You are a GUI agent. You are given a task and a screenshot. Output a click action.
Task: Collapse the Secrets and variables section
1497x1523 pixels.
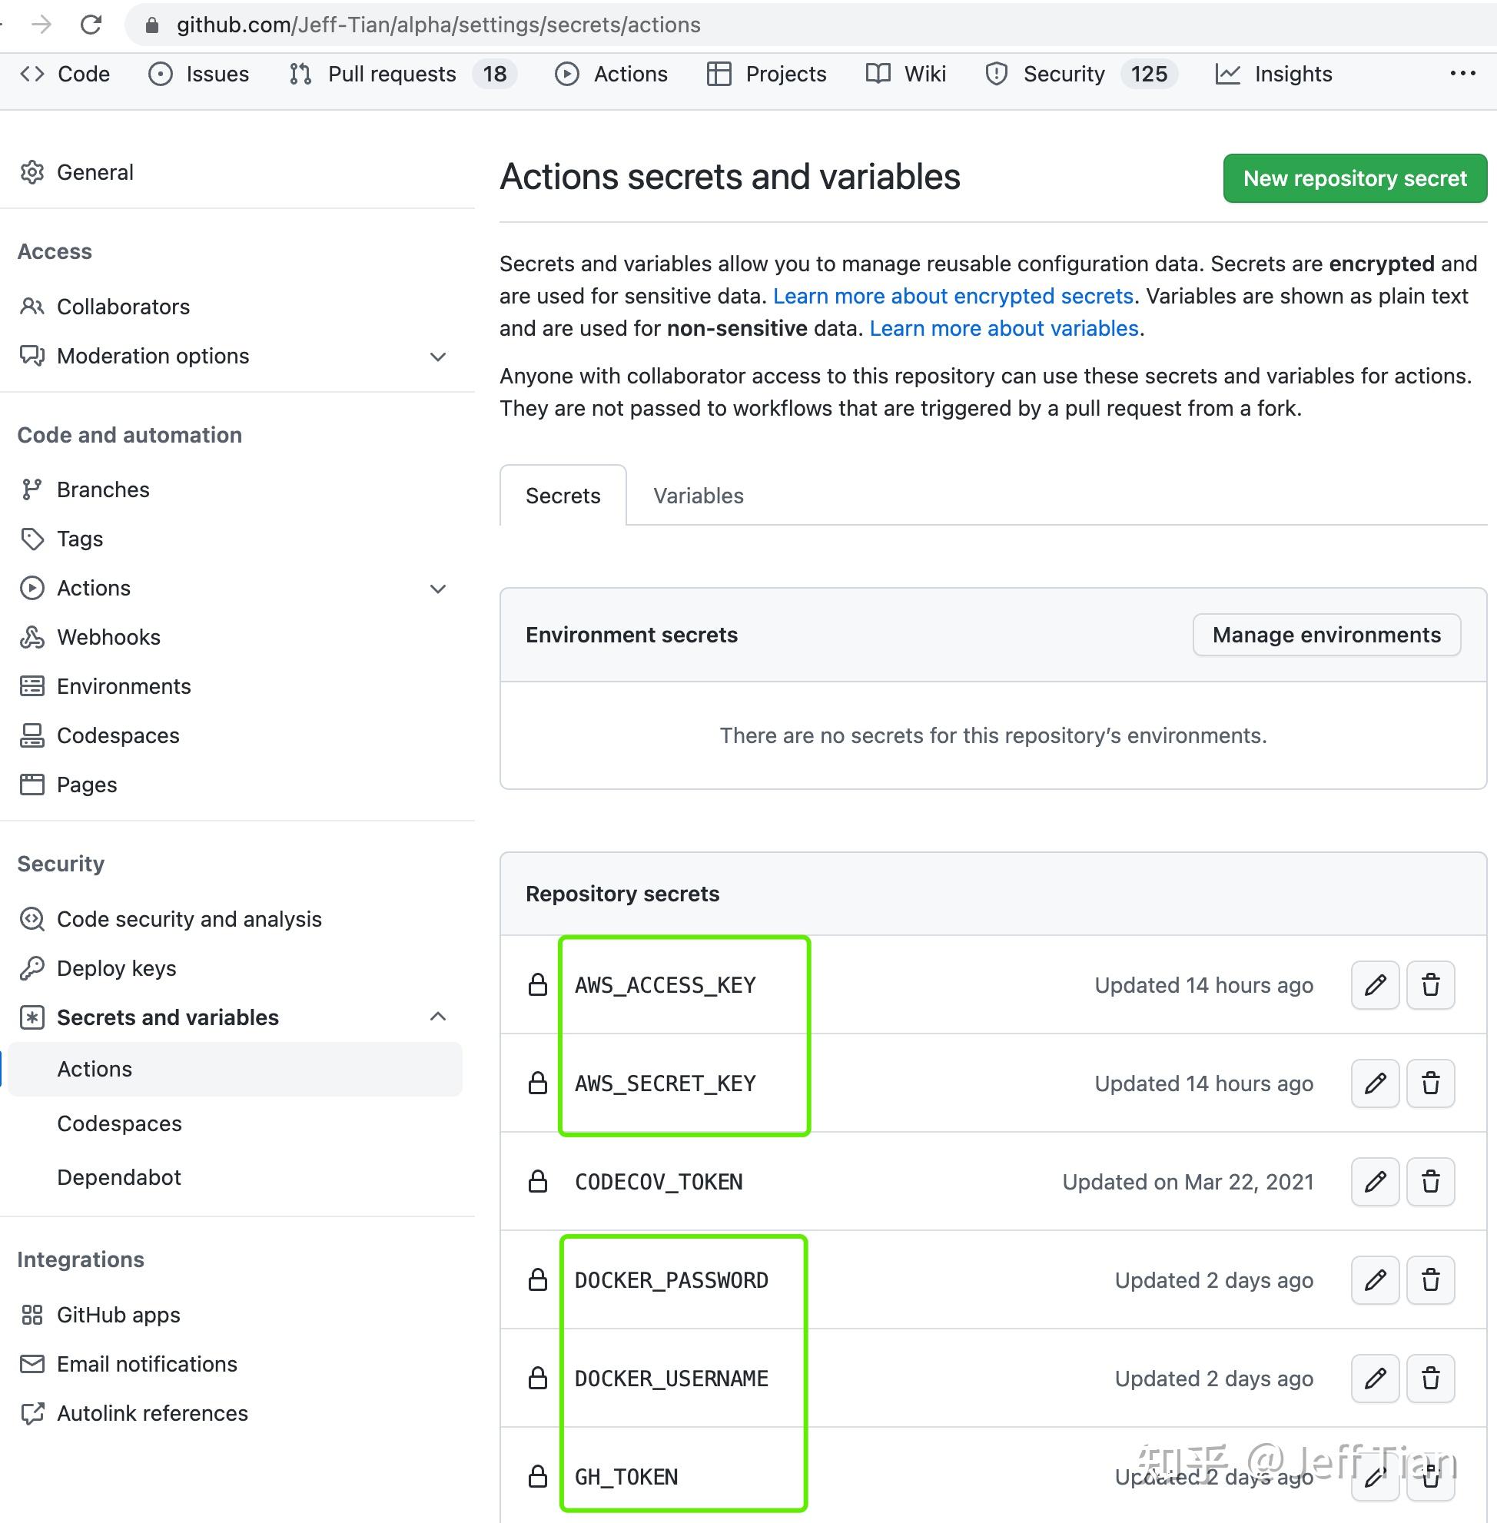(438, 1017)
